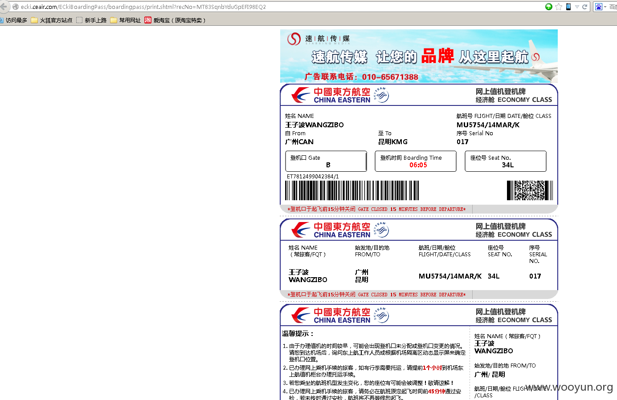Focus the Baidu search input field
Viewport: 617px width, 400px height.
(613, 7)
